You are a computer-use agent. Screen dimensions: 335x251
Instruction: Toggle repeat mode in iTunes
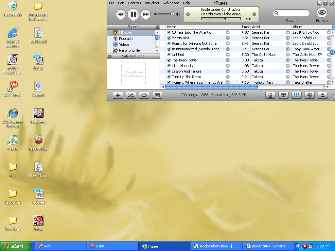point(144,95)
